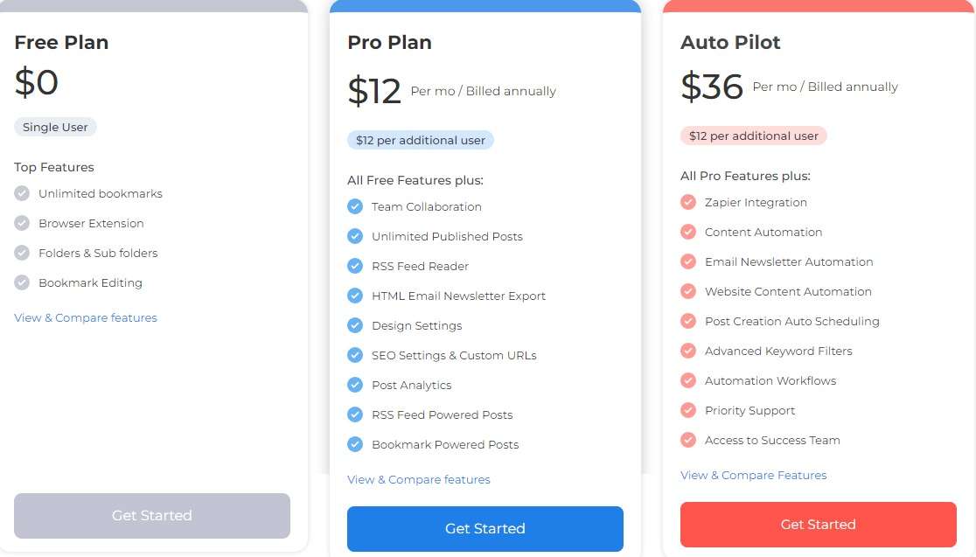Image resolution: width=976 pixels, height=557 pixels.
Task: Select the Team Collaboration check icon
Action: click(355, 206)
